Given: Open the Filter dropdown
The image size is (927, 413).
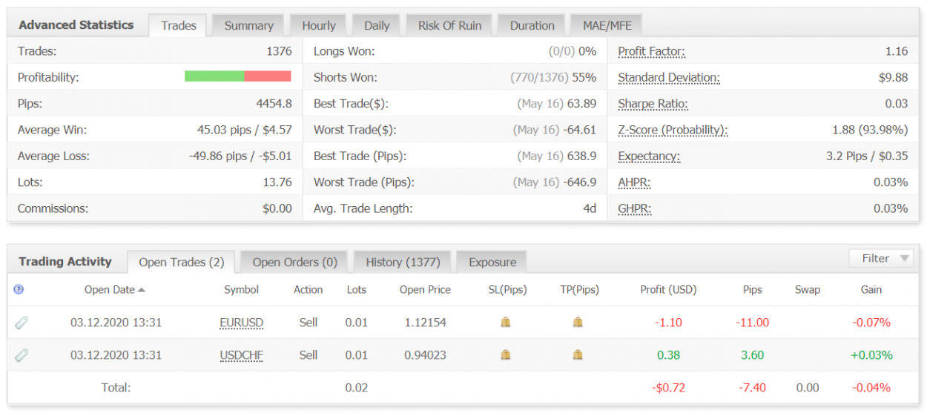Looking at the screenshot, I should point(881,258).
